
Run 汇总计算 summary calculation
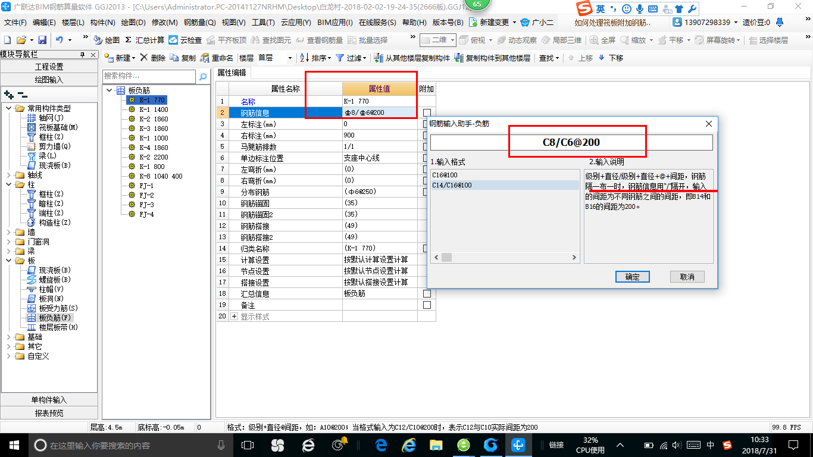tap(145, 40)
